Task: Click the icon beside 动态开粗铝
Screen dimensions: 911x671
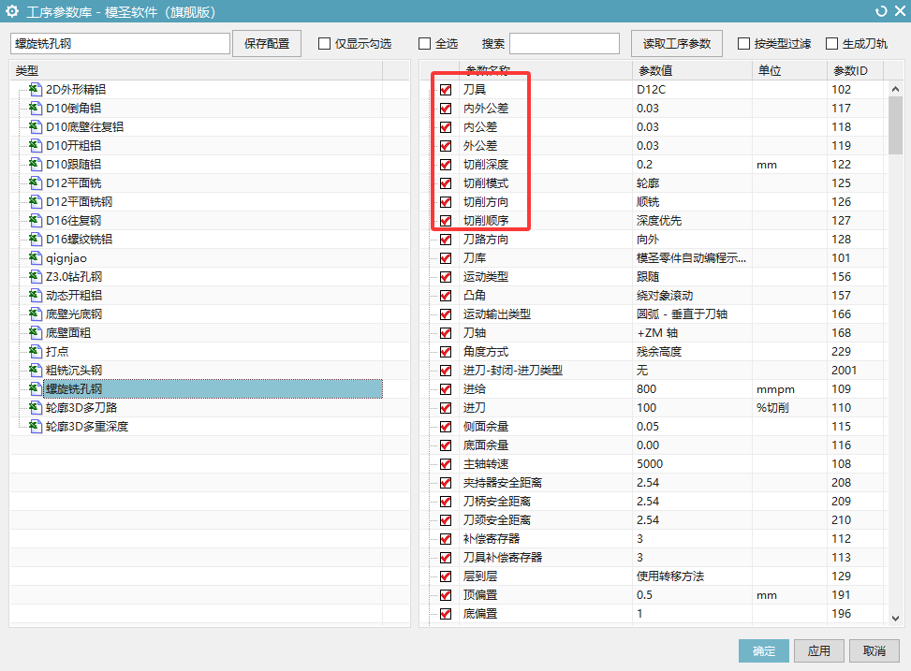Action: (x=36, y=295)
